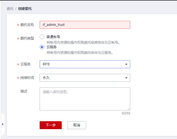Open the 持续时间 永久 dropdown
The height and width of the screenshot is (139, 177).
(85, 78)
